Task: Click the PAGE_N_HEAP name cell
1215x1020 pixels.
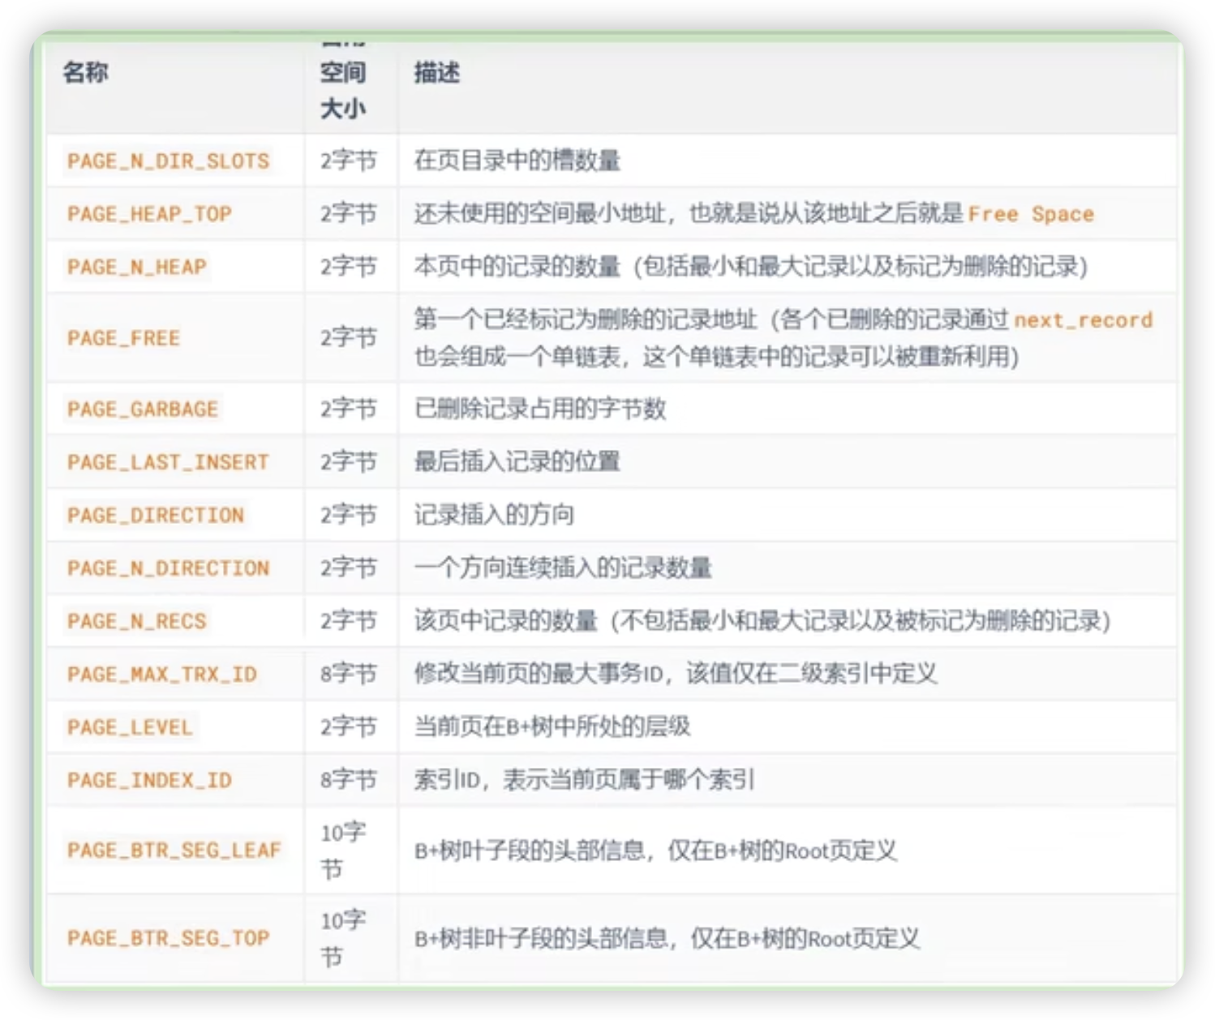Action: pos(137,267)
